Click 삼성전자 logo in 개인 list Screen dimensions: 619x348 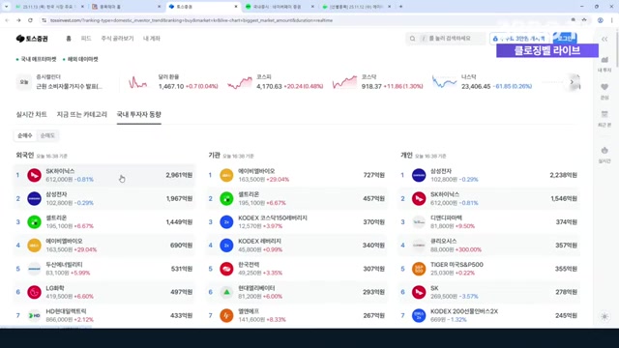(419, 175)
